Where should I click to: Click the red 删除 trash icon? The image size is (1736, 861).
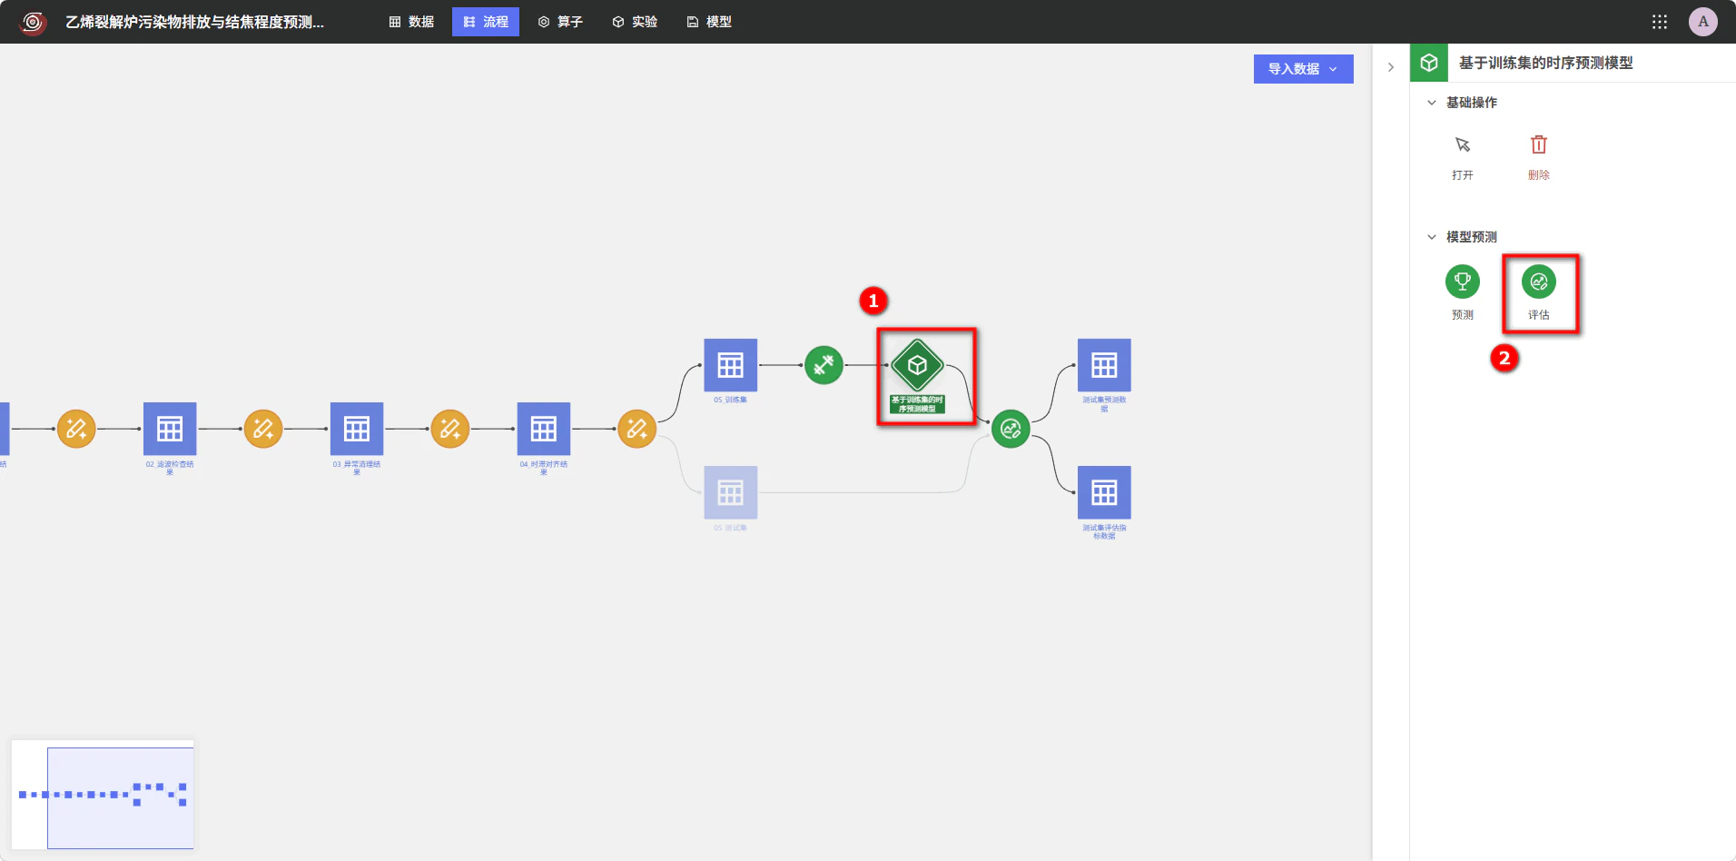pyautogui.click(x=1539, y=145)
